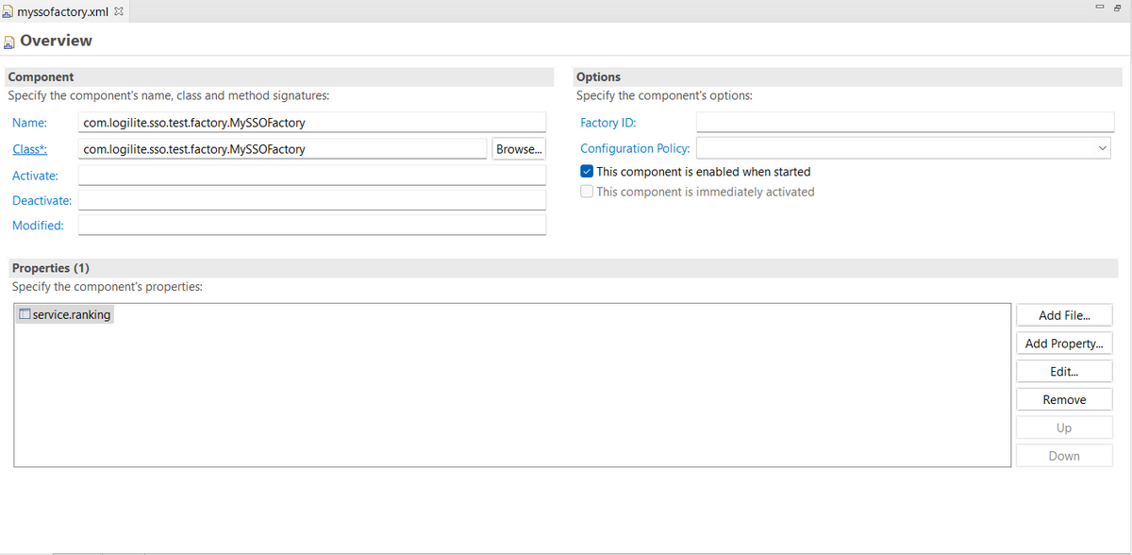Click the Activate method input field
Screen dimensions: 1132x555
point(311,176)
